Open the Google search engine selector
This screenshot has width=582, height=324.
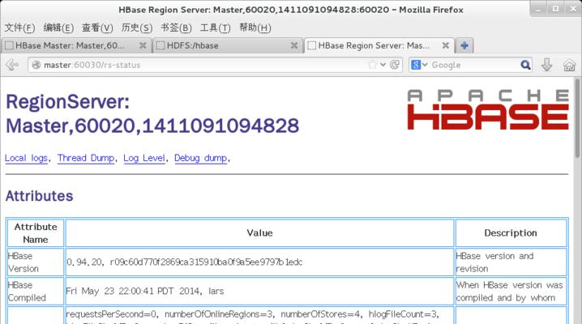point(419,65)
